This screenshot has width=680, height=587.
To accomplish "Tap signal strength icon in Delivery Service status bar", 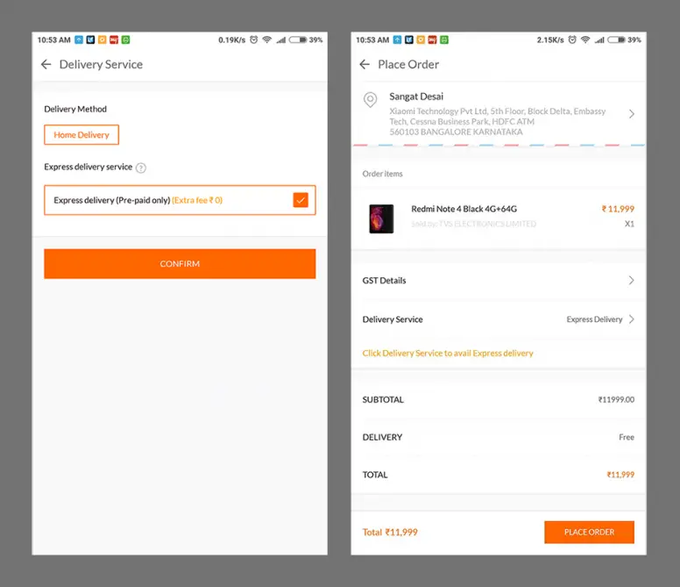I will point(281,40).
